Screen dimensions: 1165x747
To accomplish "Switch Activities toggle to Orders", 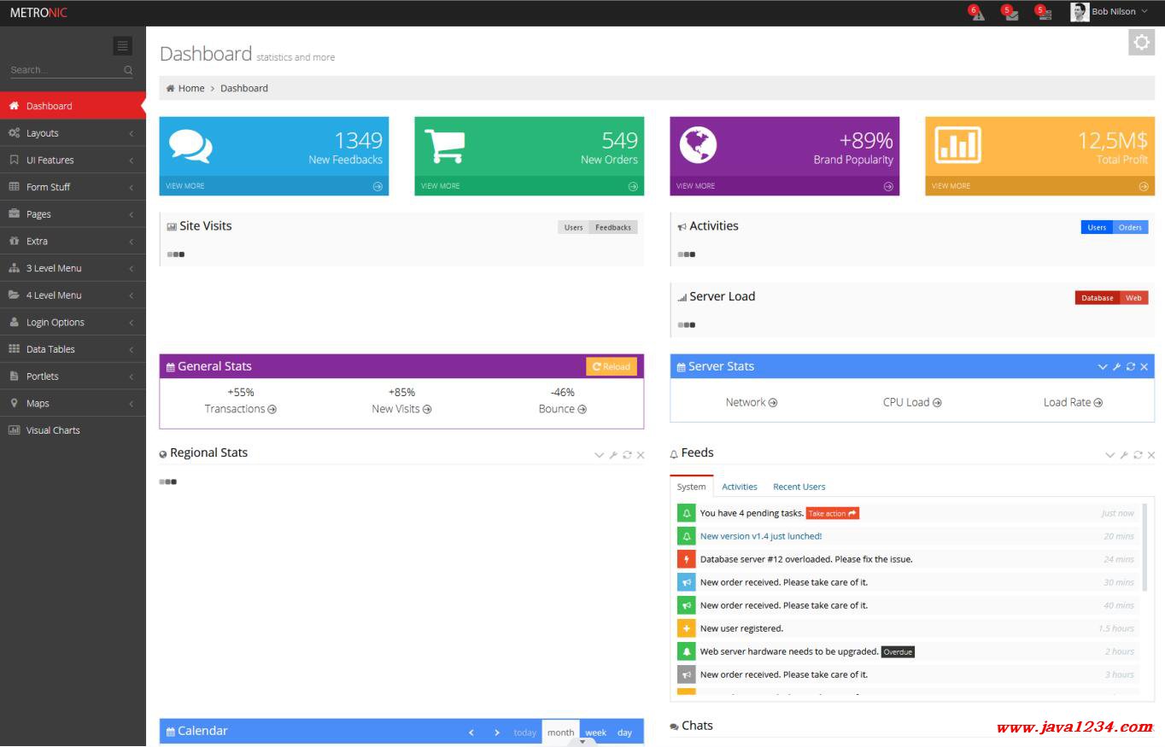I will coord(1130,227).
